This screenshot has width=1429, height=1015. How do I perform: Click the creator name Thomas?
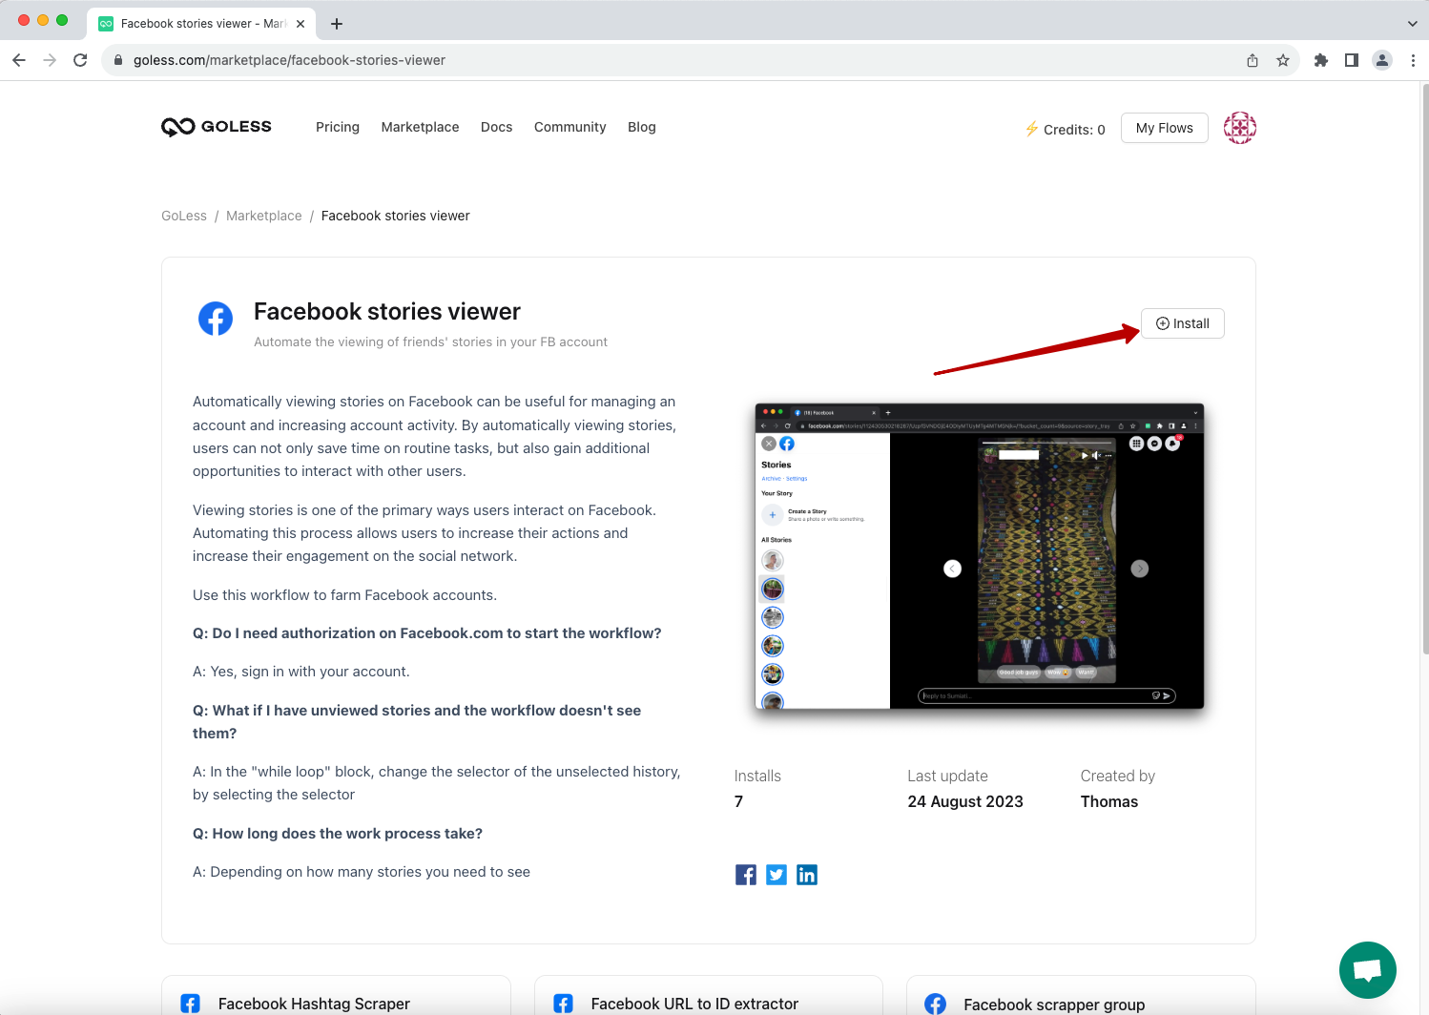pyautogui.click(x=1109, y=801)
